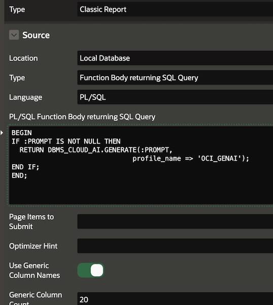Click inside the PL/SQL code editor

[x=141, y=165]
